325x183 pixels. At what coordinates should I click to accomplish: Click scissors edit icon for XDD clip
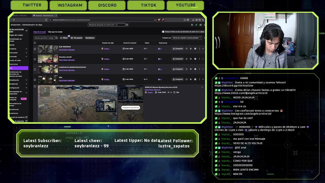pyautogui.click(x=191, y=79)
